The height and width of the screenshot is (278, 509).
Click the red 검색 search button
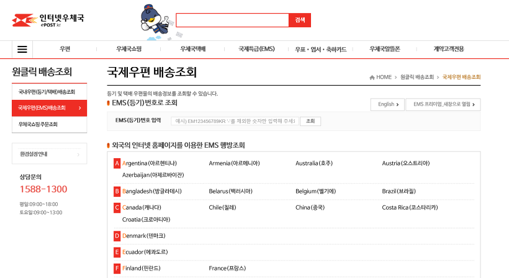point(300,20)
